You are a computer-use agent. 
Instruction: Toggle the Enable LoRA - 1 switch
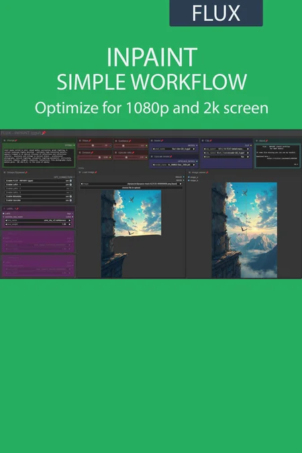(70, 185)
